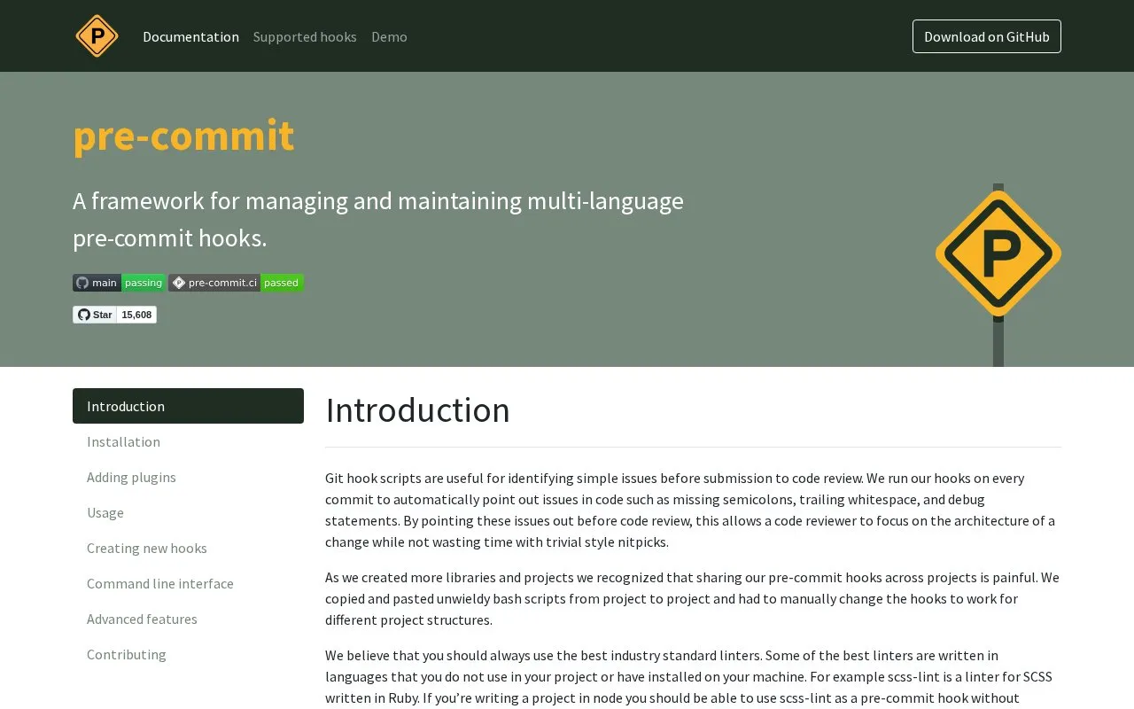Jump to the Adding plugins section
The width and height of the screenshot is (1134, 709).
click(x=188, y=477)
